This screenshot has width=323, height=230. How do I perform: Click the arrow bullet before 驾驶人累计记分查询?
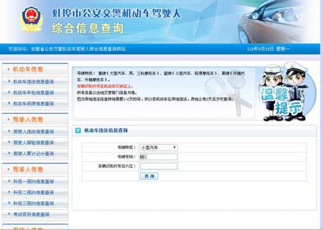point(9,153)
